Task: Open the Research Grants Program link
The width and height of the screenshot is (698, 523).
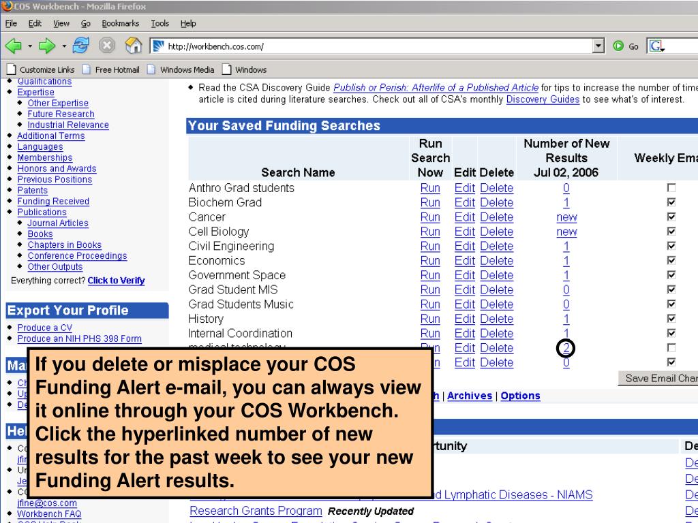Action: [x=256, y=511]
